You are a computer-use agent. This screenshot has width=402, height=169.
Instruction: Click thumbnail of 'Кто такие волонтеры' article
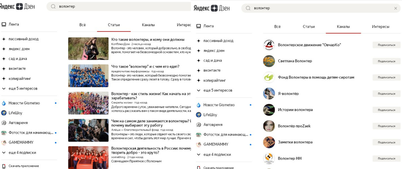click(88, 48)
